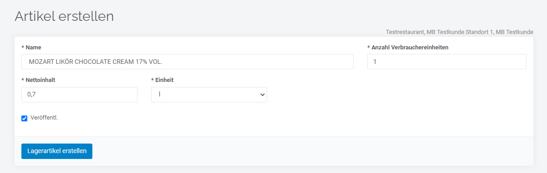Click the 'MB Testkunde Standort 1' text
Image resolution: width=547 pixels, height=173 pixels.
point(460,32)
